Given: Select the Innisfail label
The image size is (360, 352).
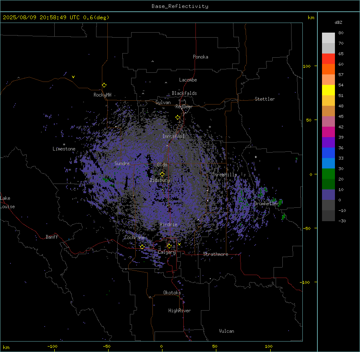Looking at the screenshot, I should (x=173, y=136).
